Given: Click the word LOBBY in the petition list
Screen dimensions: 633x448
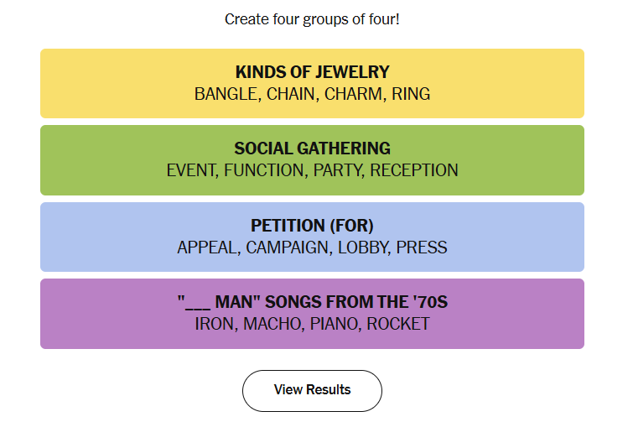Looking at the screenshot, I should pyautogui.click(x=362, y=247).
